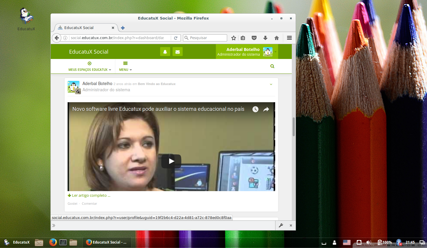This screenshot has width=427, height=248.
Task: Close the developer toolbar
Action: [291, 225]
